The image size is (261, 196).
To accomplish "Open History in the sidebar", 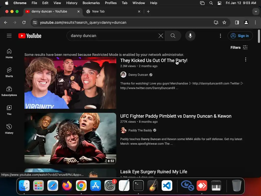I will pyautogui.click(x=9, y=129).
